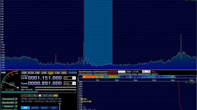Image resolution: width=197 pixels, height=110 pixels.
Task: Click the Speed label
Action: click(155, 74)
